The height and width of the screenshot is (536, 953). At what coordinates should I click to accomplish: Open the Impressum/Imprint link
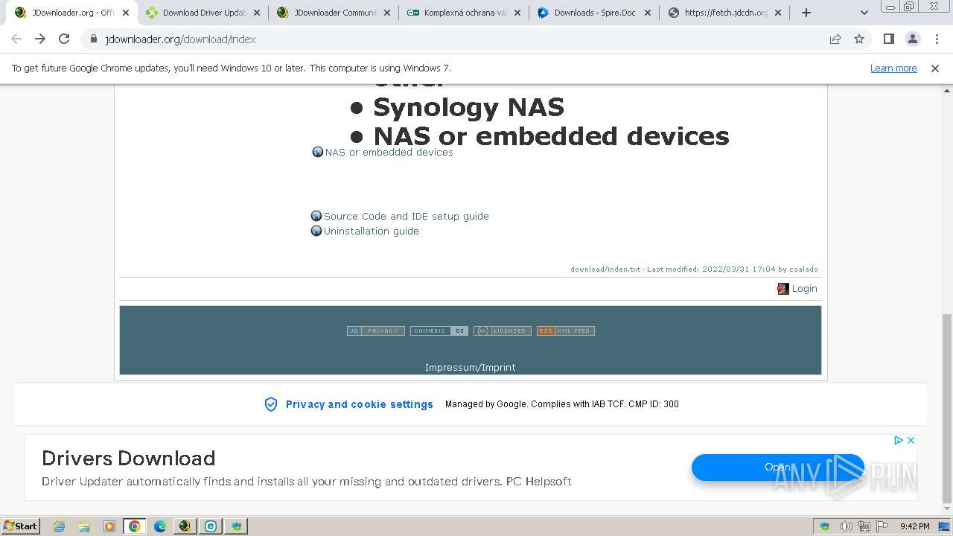click(x=470, y=367)
